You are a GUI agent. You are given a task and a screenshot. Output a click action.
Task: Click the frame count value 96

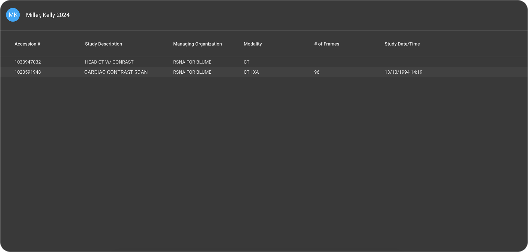pyautogui.click(x=317, y=72)
